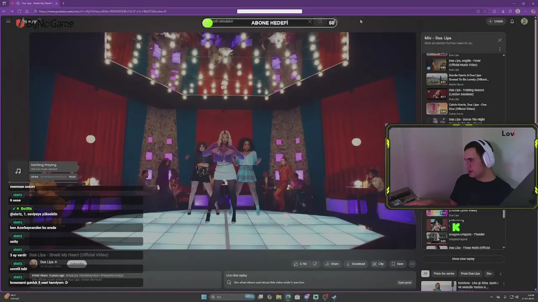The image size is (538, 302).
Task: Click the browser forward arrow
Action: coord(12,11)
